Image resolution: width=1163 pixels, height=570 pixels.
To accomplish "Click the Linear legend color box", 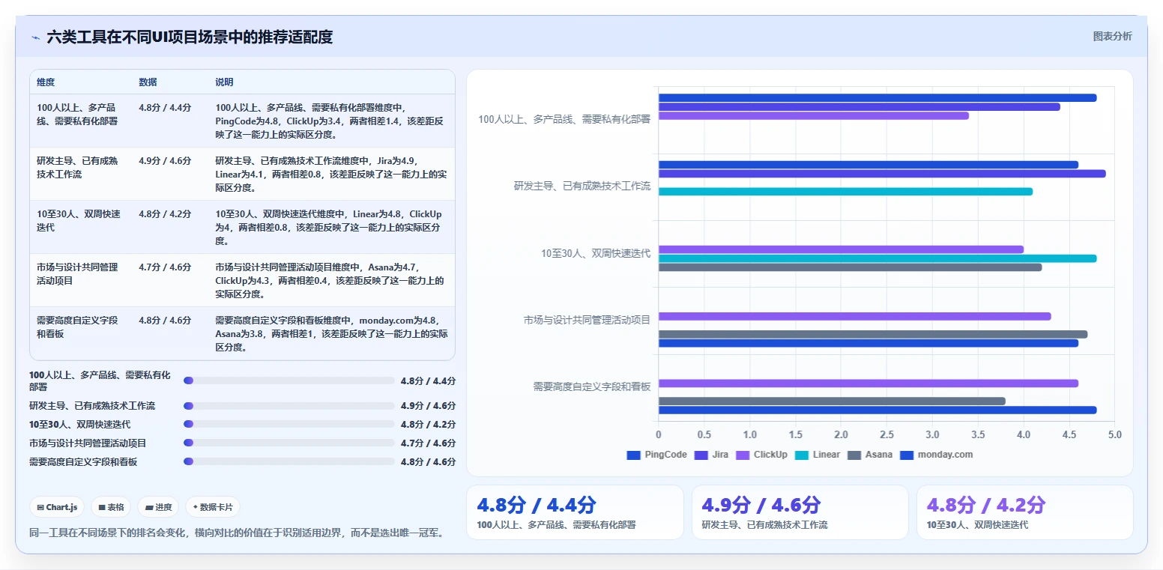I will (802, 455).
